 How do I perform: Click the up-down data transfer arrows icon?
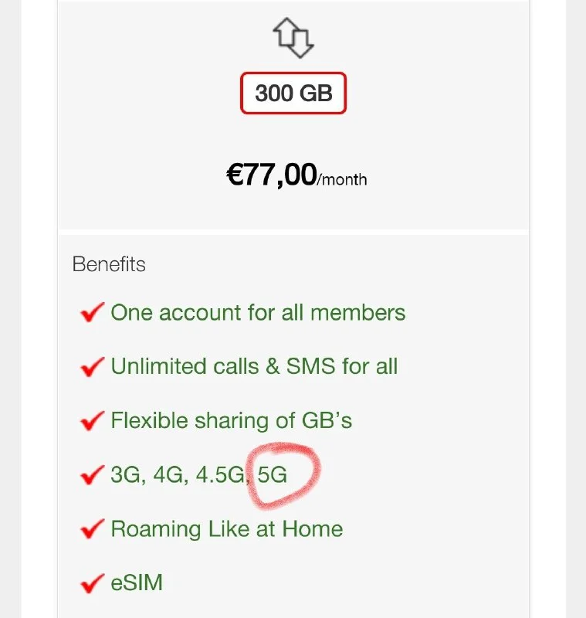(x=293, y=39)
